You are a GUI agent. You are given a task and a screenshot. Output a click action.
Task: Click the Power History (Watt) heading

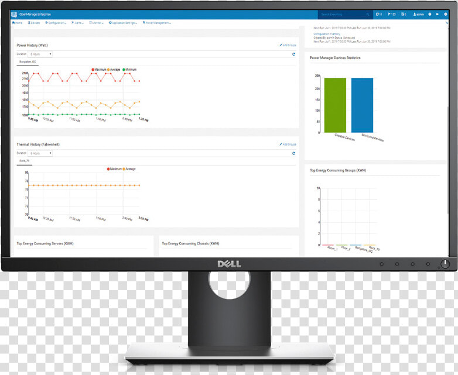click(32, 45)
